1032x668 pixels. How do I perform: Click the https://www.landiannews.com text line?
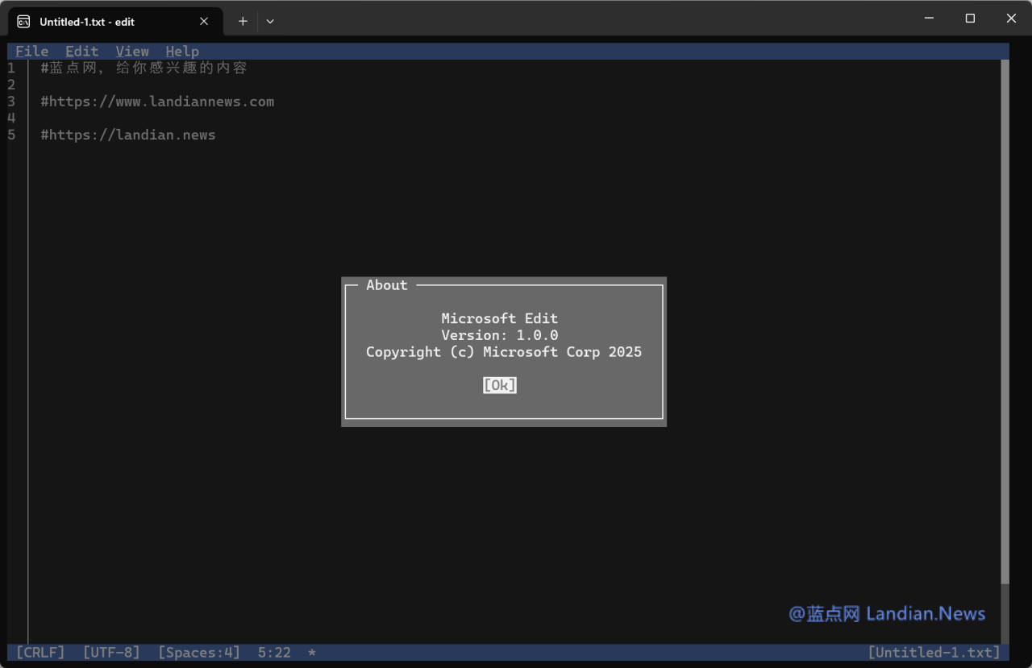coord(157,102)
